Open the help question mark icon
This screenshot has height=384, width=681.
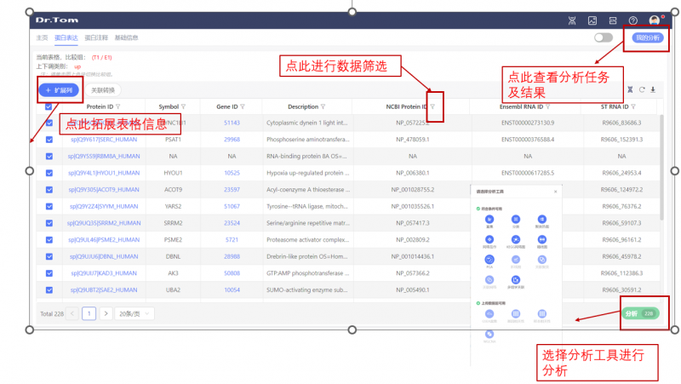coord(632,20)
